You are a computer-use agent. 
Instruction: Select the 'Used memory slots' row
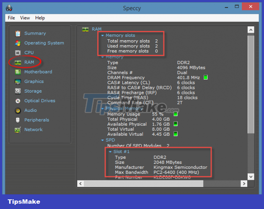[x=132, y=46]
